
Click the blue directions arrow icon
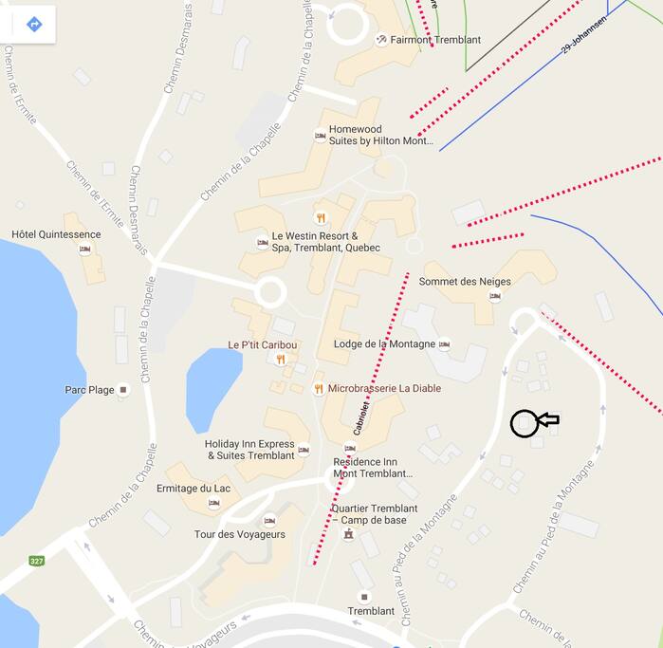click(34, 24)
